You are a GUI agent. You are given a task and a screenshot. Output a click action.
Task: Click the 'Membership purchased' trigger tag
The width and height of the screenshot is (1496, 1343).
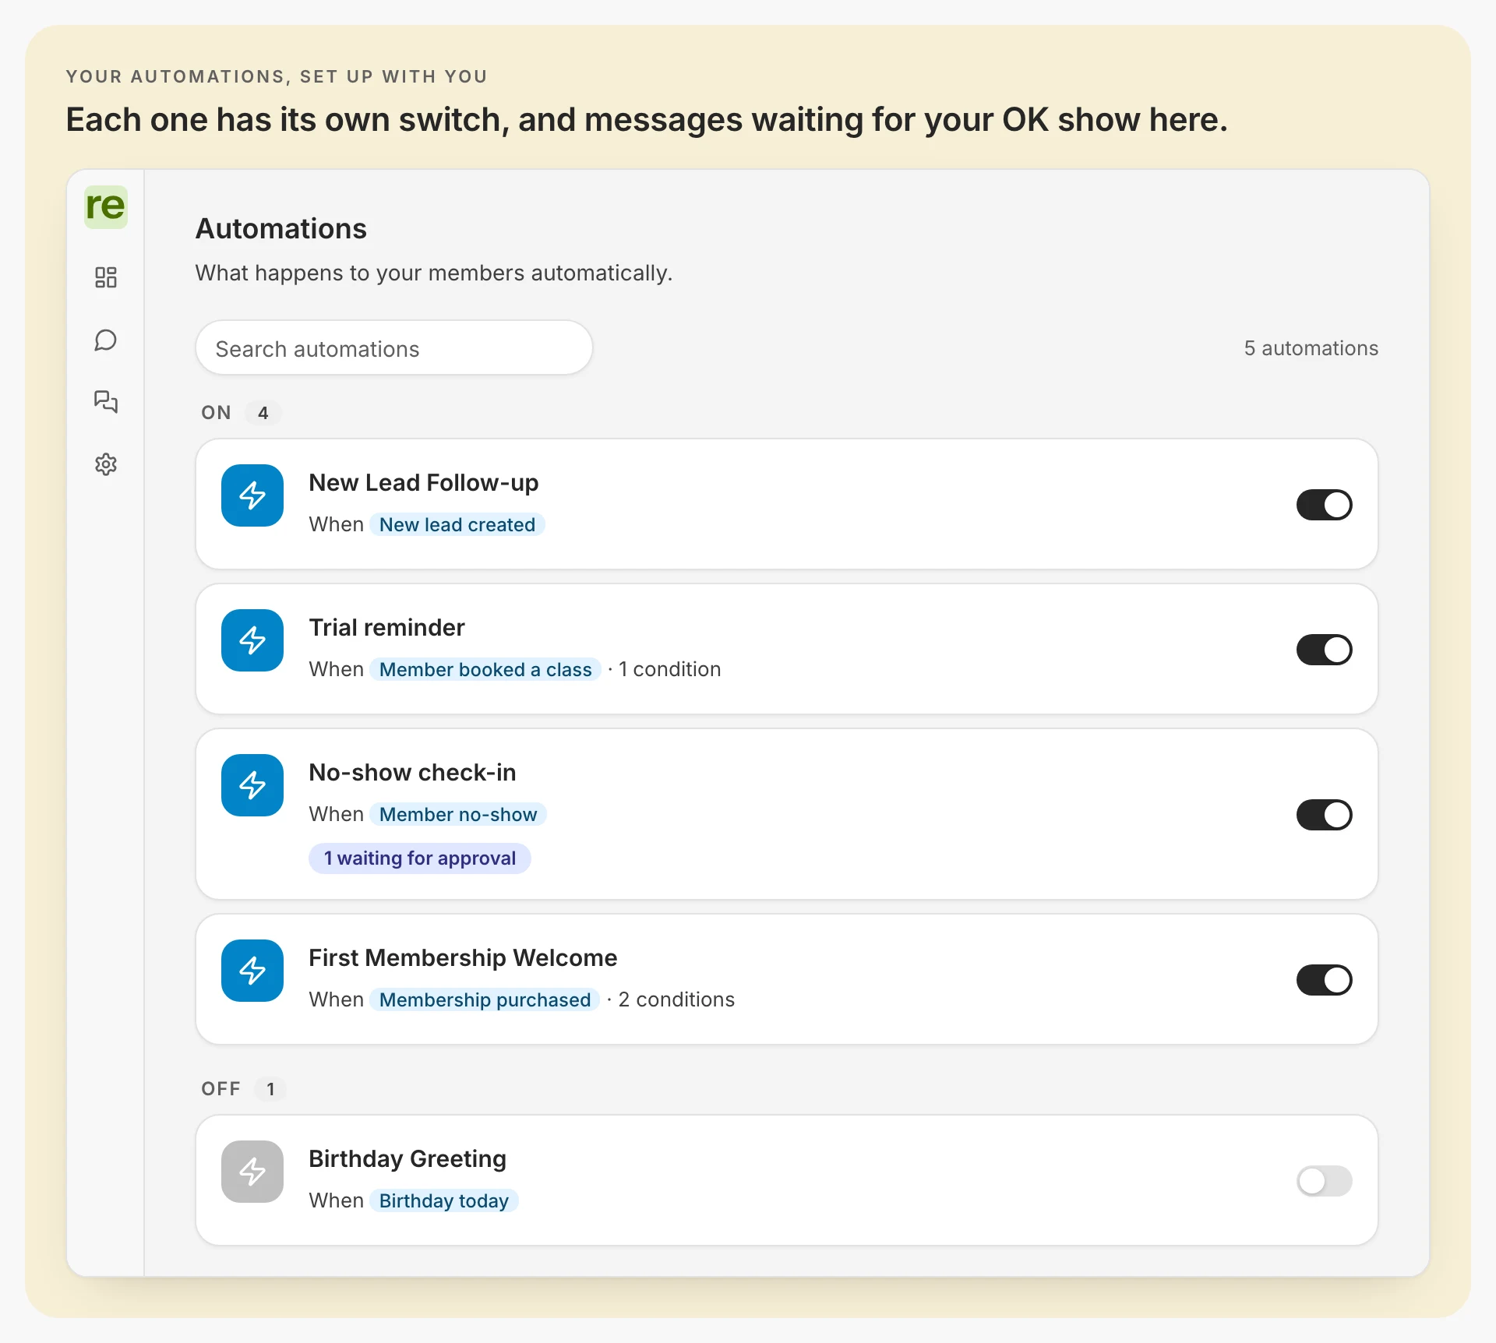pyautogui.click(x=485, y=1000)
